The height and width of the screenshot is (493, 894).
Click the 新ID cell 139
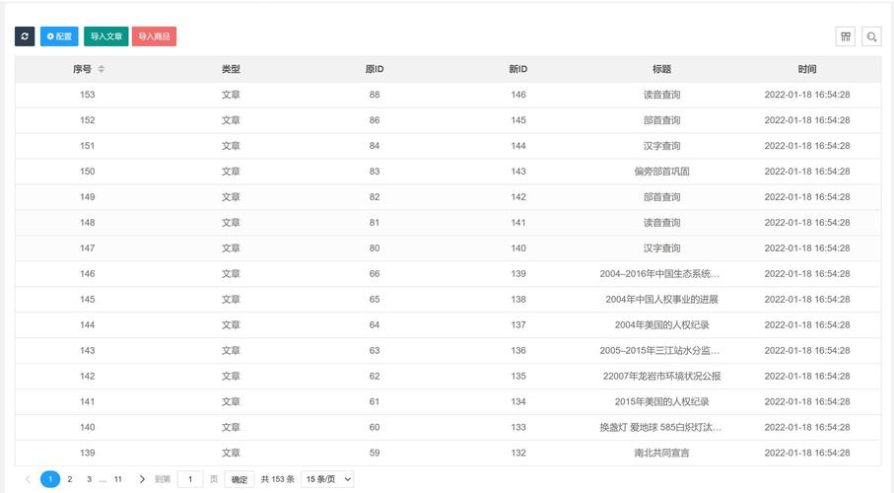point(518,274)
